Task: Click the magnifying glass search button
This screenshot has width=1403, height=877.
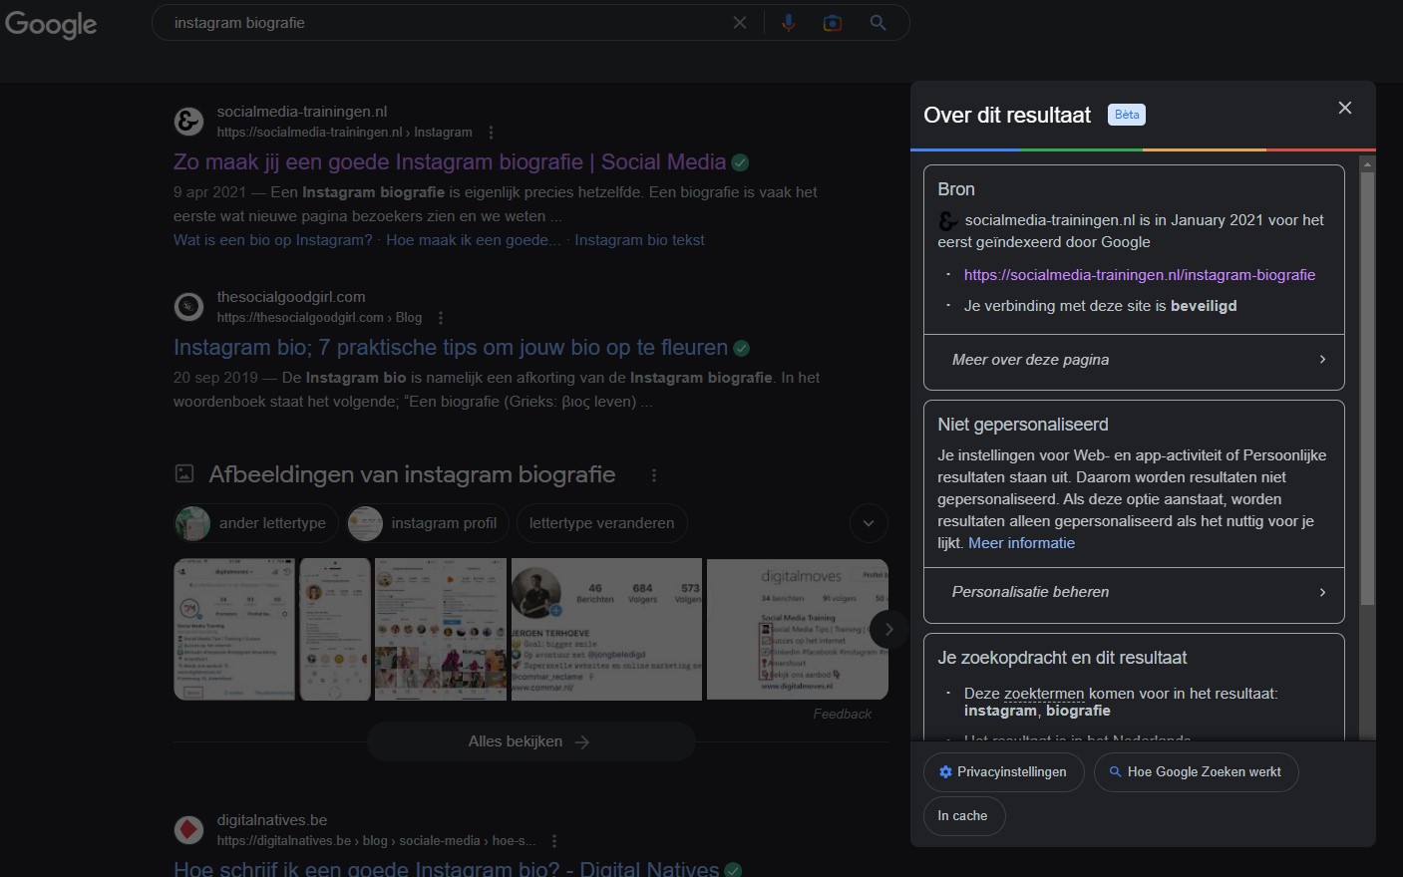Action: pos(877,23)
